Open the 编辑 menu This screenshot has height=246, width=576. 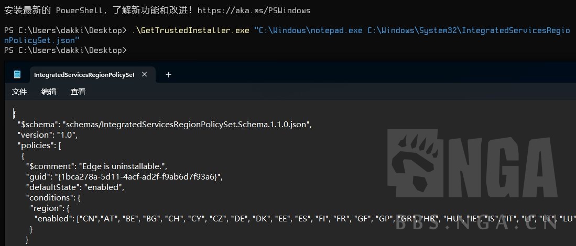tap(49, 92)
